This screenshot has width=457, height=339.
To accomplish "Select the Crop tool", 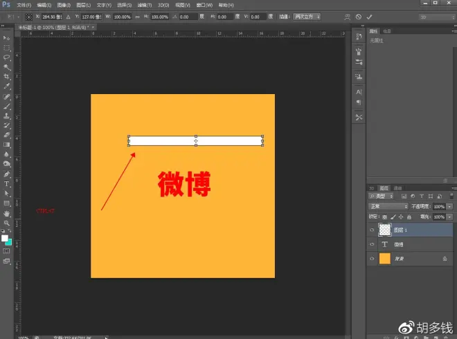I will (x=6, y=77).
